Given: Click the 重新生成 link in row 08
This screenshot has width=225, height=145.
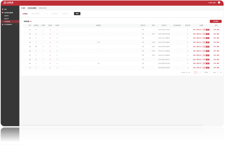Looking at the screenshot, I should coord(199,59).
